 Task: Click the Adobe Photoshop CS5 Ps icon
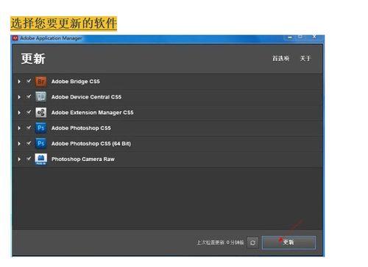[40, 128]
